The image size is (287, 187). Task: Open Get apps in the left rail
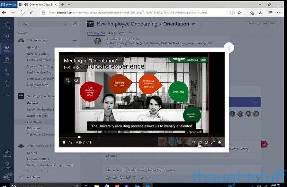pos(7,154)
